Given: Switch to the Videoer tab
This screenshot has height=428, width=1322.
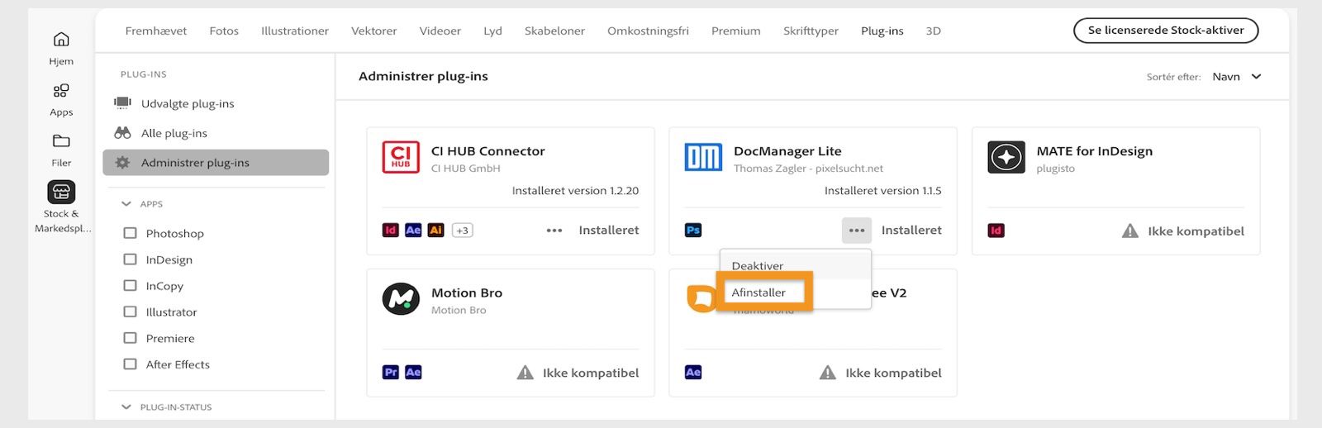Looking at the screenshot, I should pos(440,31).
